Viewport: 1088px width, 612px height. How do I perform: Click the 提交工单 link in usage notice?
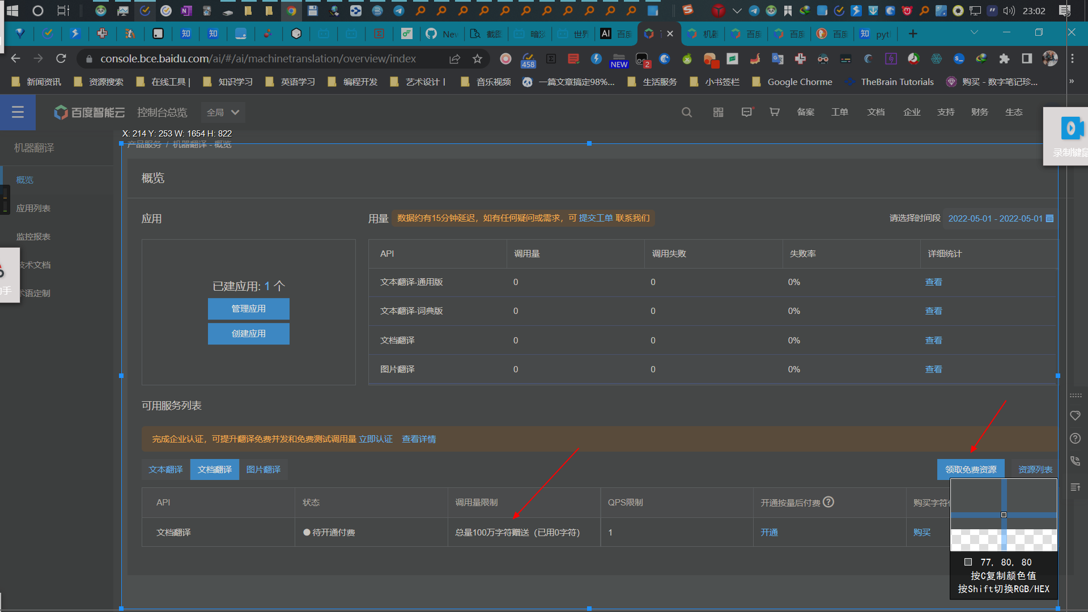coord(596,218)
